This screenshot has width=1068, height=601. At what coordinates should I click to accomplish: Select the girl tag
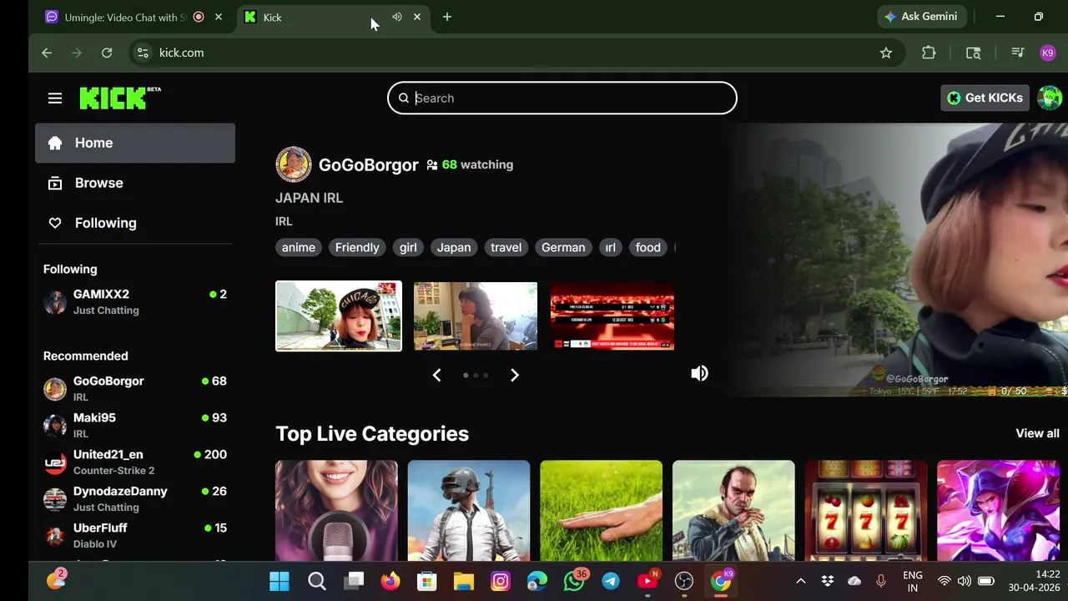(x=408, y=247)
